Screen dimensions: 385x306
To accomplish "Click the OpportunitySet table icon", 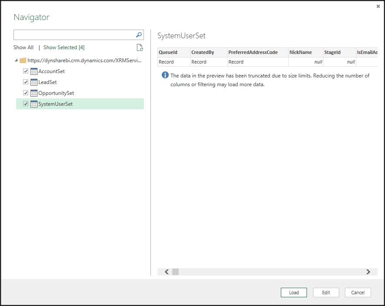I will coord(34,93).
